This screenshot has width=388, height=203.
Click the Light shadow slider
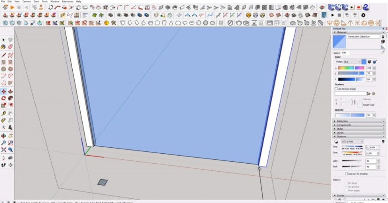click(x=352, y=161)
